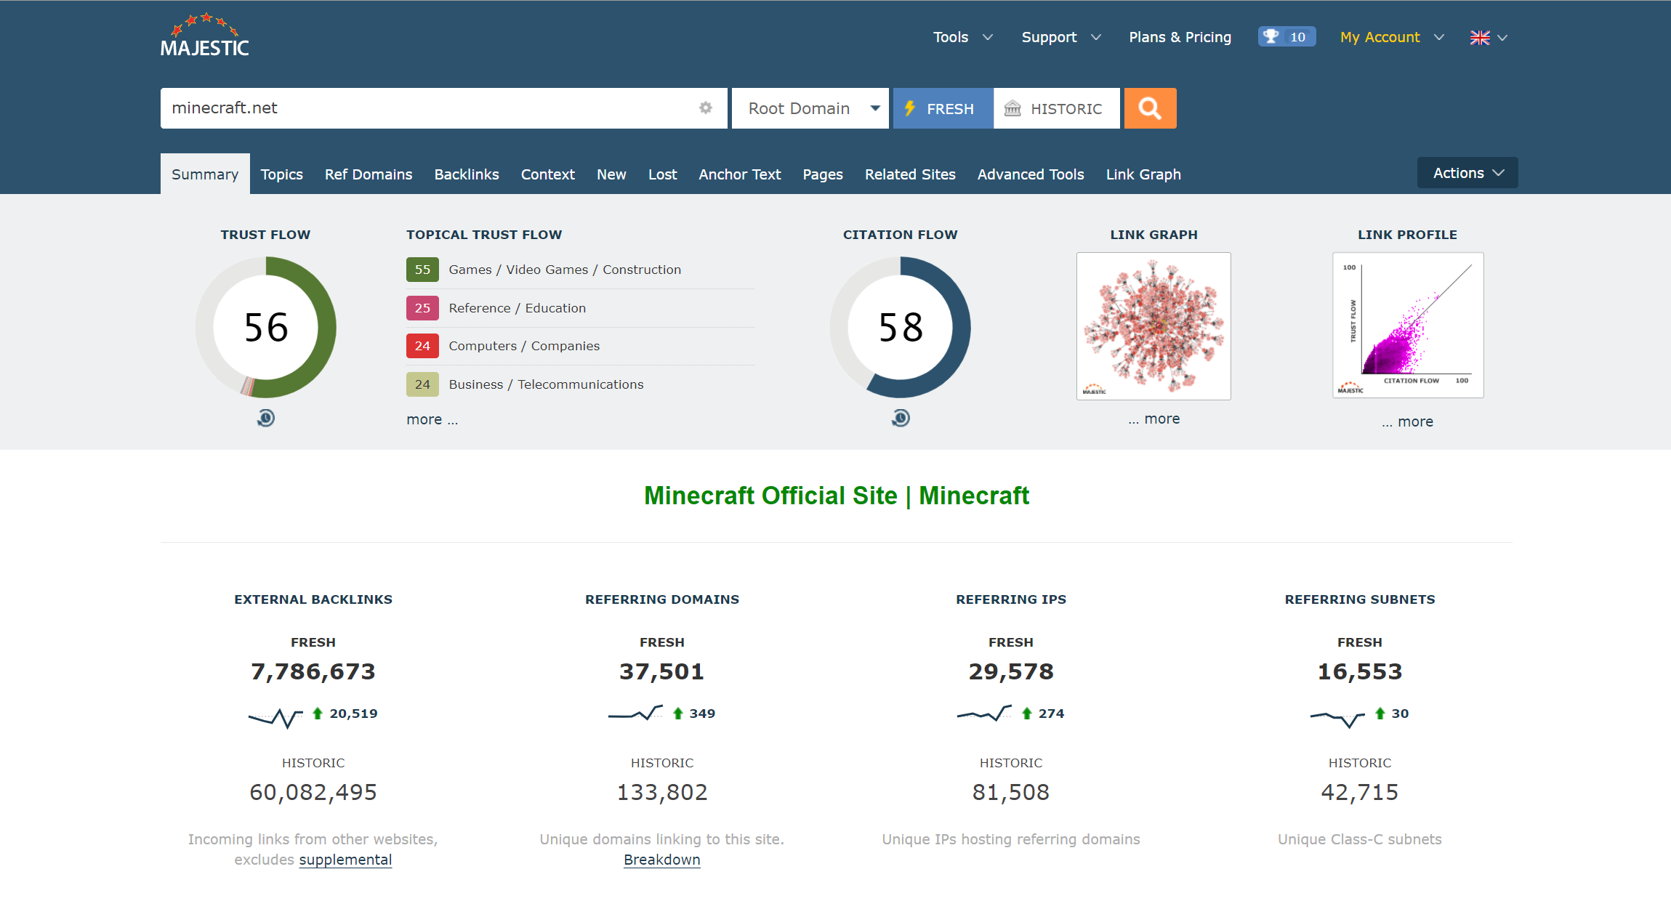Click the Majestic logo

coord(205,35)
